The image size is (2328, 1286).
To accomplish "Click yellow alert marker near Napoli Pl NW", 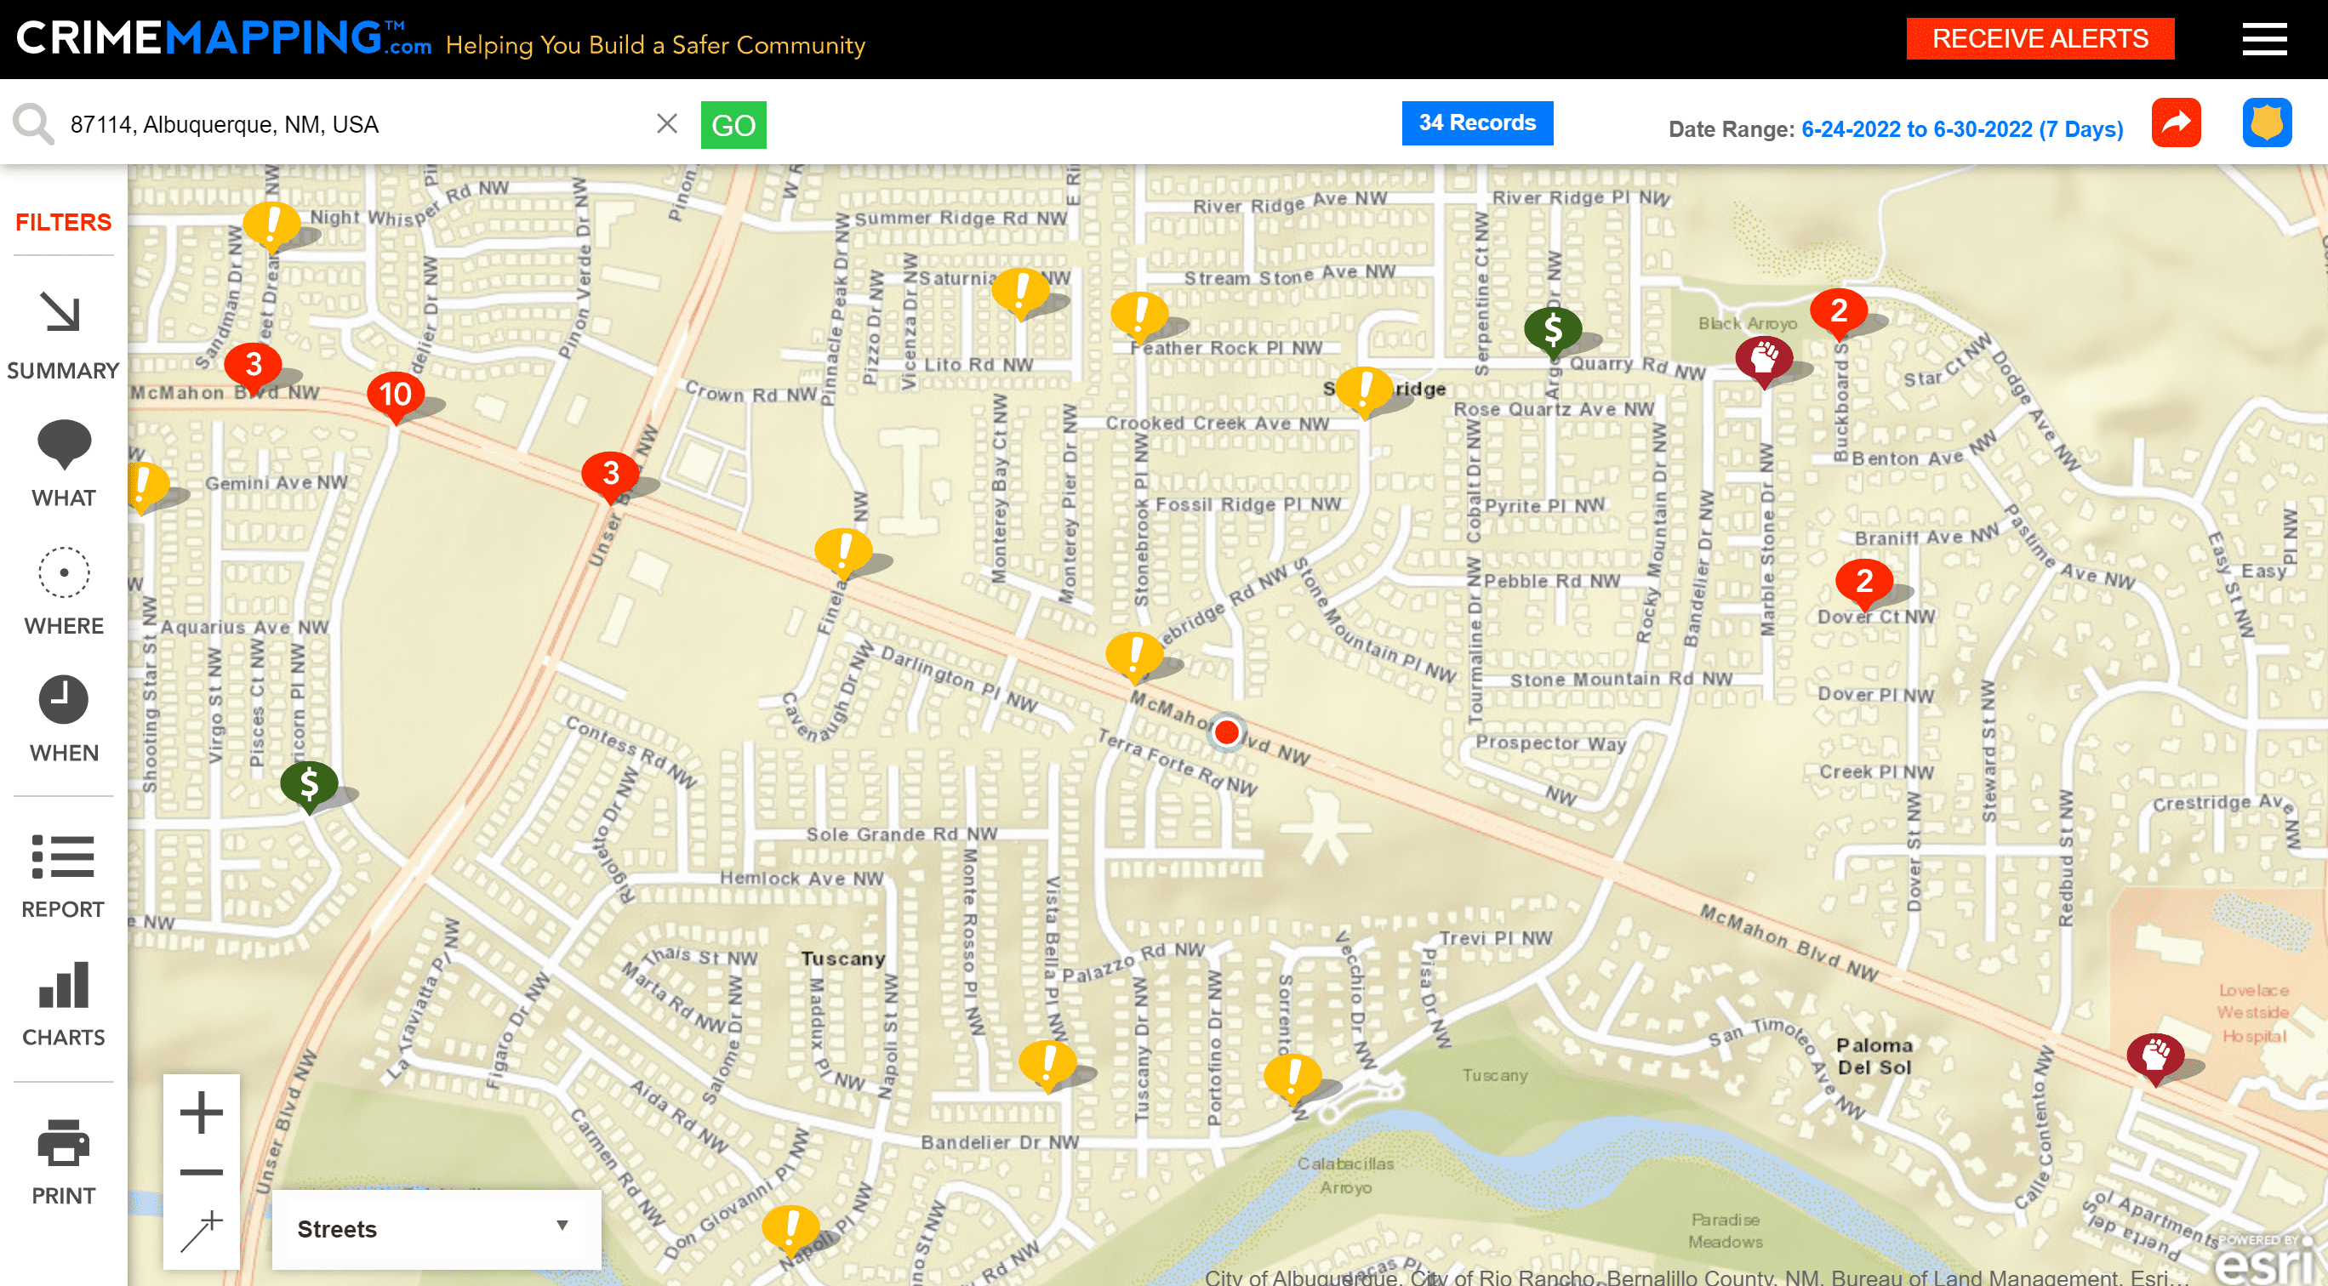I will pyautogui.click(x=790, y=1230).
